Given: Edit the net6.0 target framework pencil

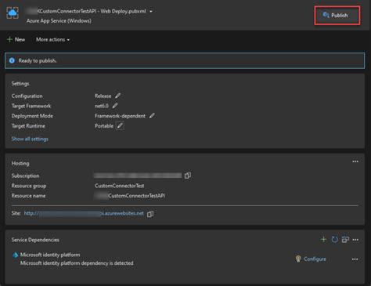Looking at the screenshot, I should [x=115, y=106].
